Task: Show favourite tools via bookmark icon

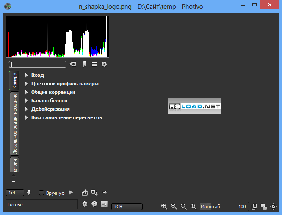Action: (x=85, y=64)
